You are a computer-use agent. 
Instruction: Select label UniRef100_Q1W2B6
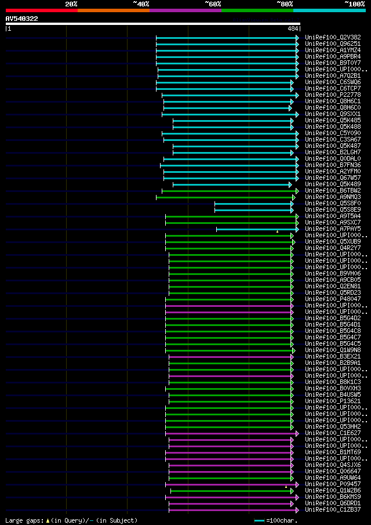tap(333, 491)
